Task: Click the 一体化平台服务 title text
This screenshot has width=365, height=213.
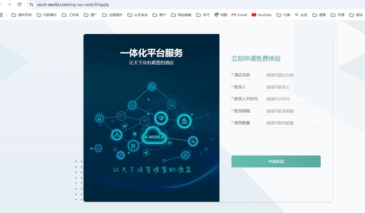Action: point(151,53)
